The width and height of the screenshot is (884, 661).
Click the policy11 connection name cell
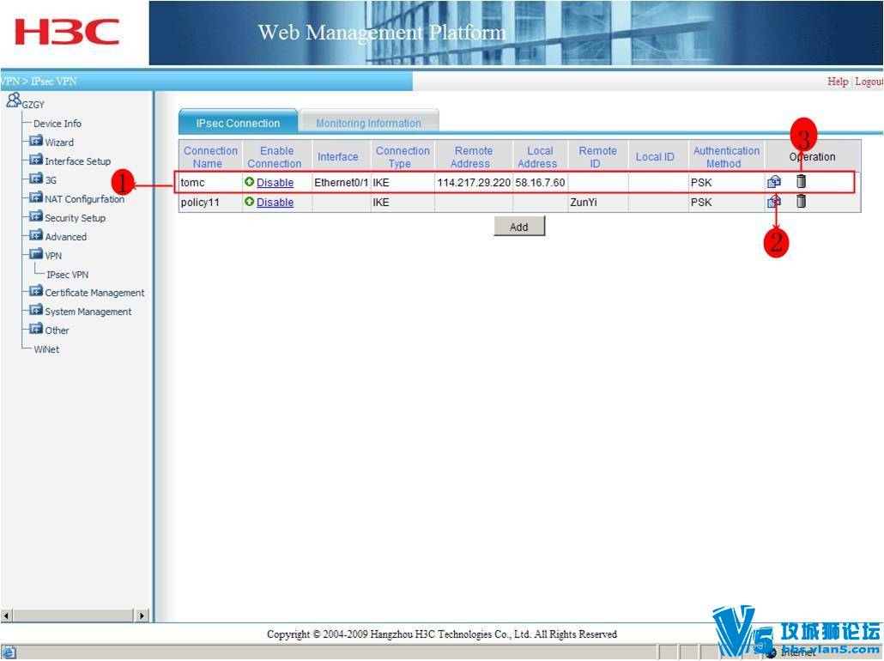(210, 202)
